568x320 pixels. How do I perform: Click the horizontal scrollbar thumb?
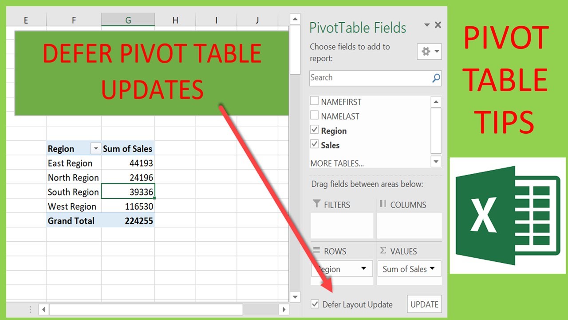pos(146,309)
